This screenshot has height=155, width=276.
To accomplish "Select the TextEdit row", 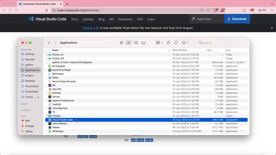I will pyautogui.click(x=147, y=104).
